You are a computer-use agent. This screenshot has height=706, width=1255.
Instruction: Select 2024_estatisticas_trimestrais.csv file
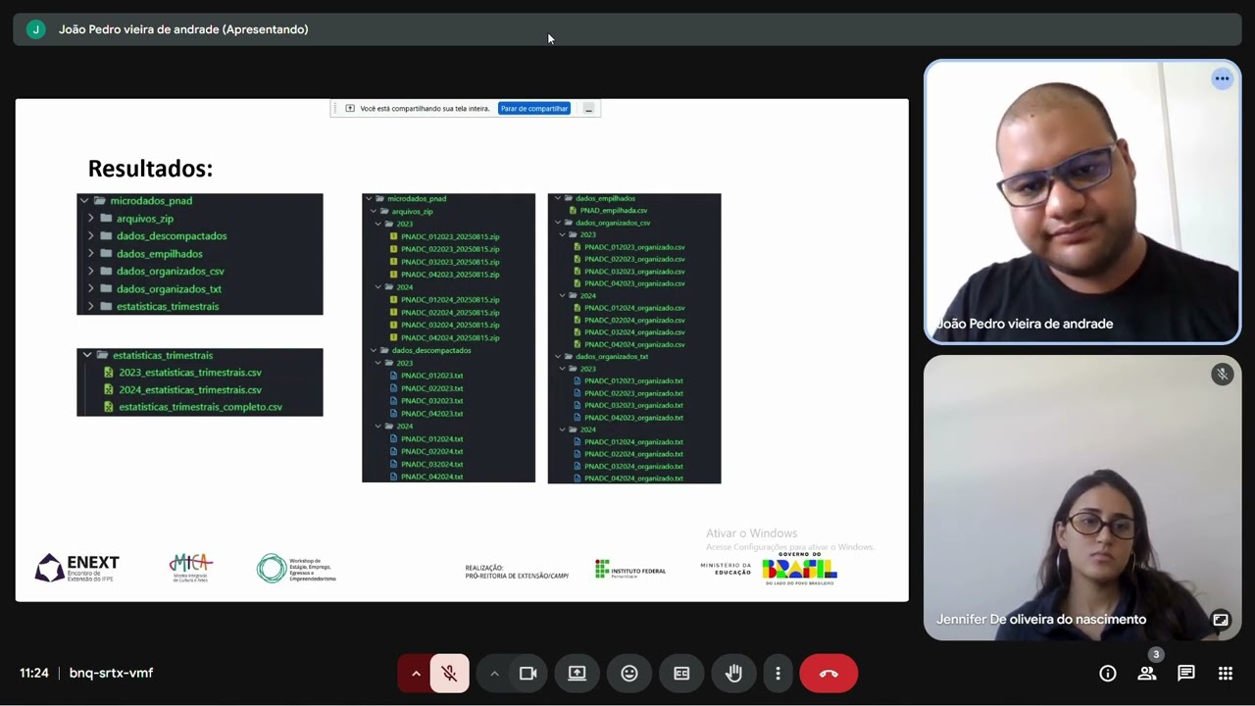point(190,390)
